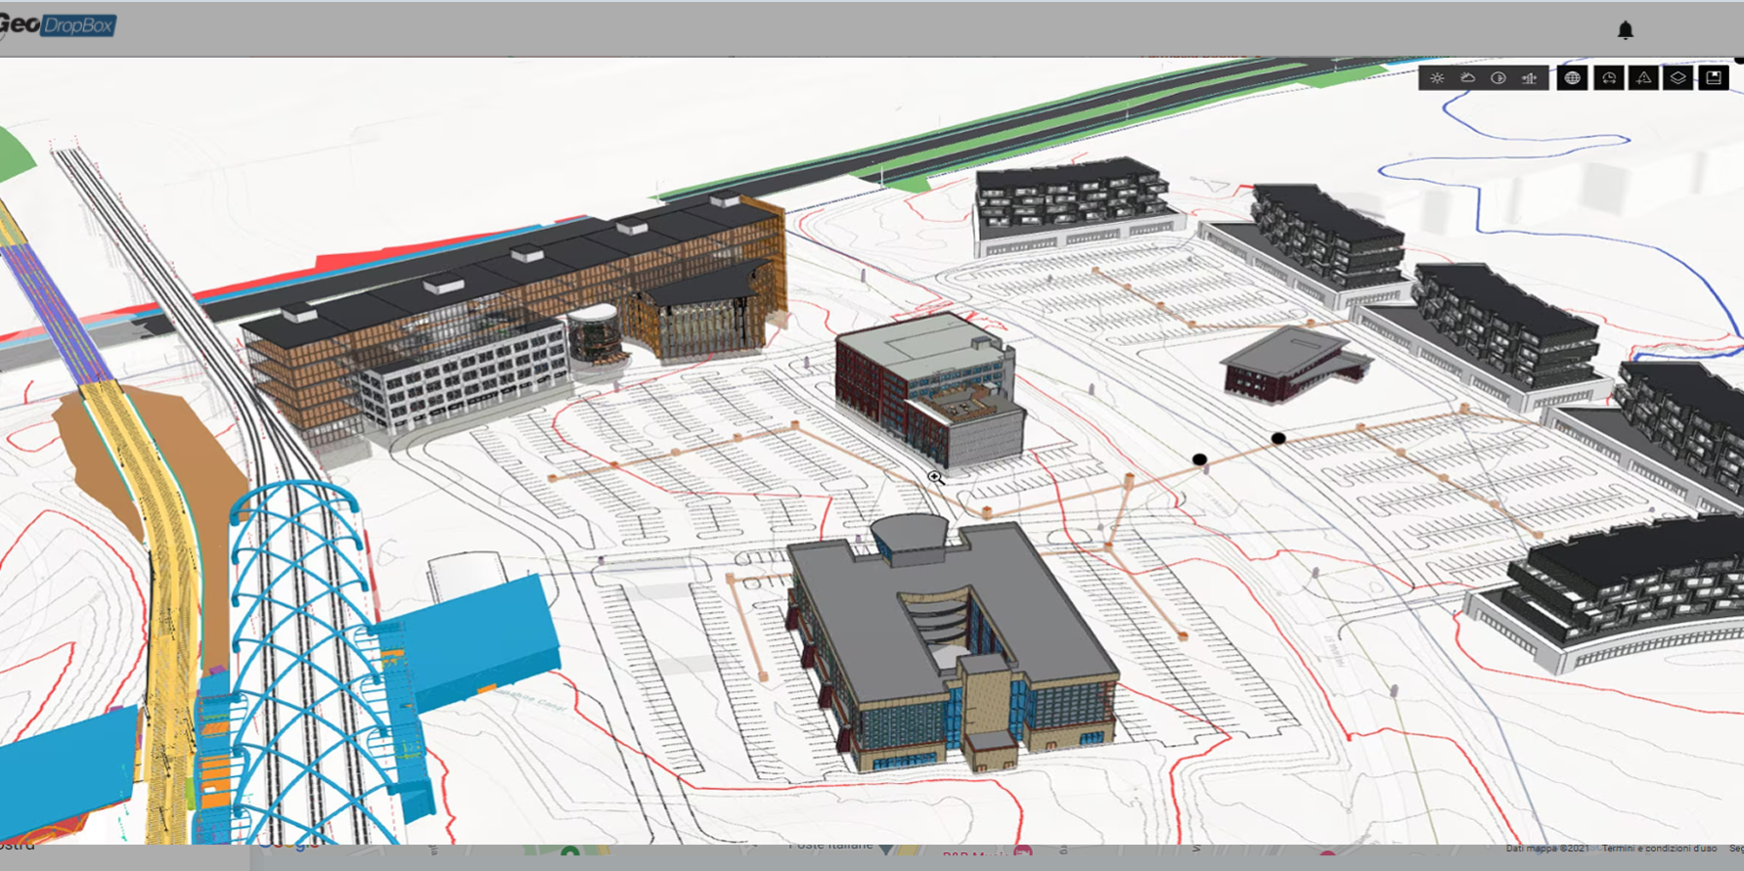Open the globe map view button
1744x871 pixels.
1572,78
